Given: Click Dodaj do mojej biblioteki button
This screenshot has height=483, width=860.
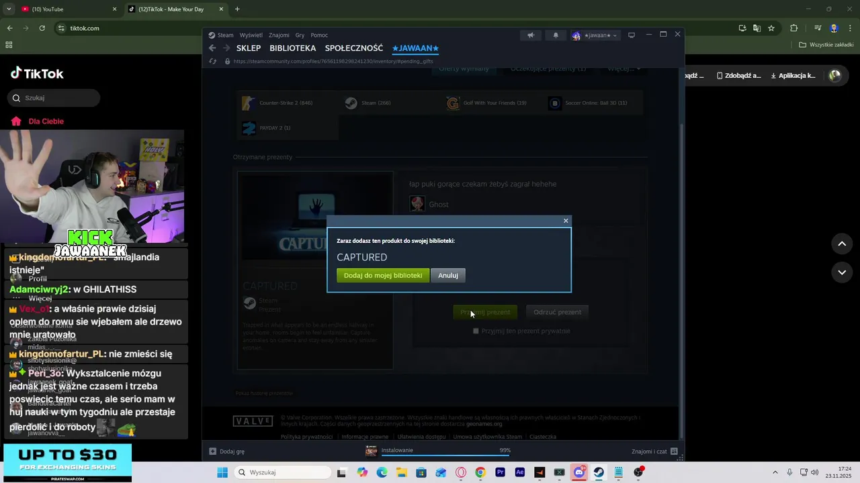Looking at the screenshot, I should 383,275.
